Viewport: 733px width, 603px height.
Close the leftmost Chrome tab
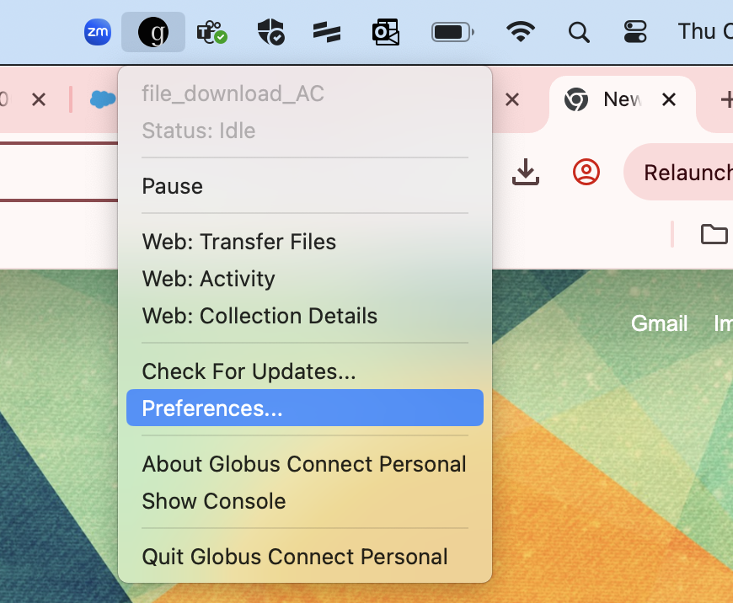pos(39,99)
